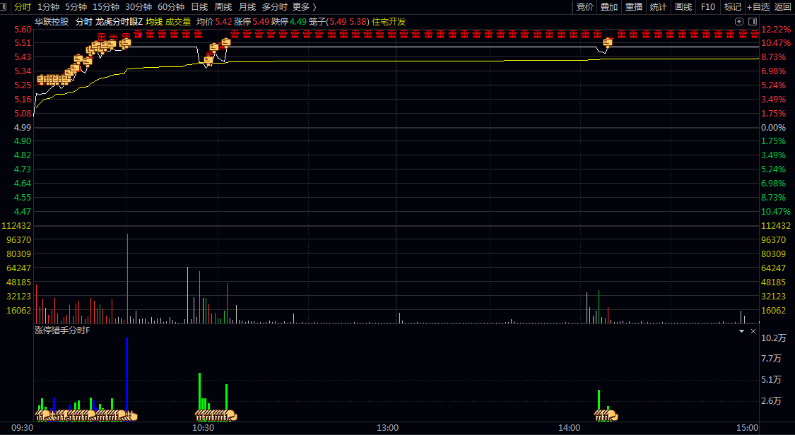Click the 12.22% right axis label
Viewport: 795px width, 435px height.
tap(776, 29)
